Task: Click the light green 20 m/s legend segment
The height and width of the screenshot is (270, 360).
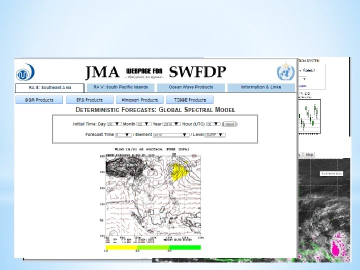Action: coord(153,247)
